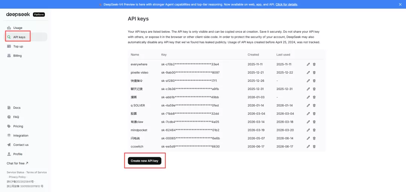Edit the ccswitch key name

tap(308, 147)
